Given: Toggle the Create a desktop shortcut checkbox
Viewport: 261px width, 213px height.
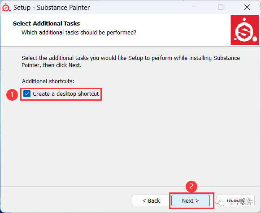Looking at the screenshot, I should tap(27, 94).
